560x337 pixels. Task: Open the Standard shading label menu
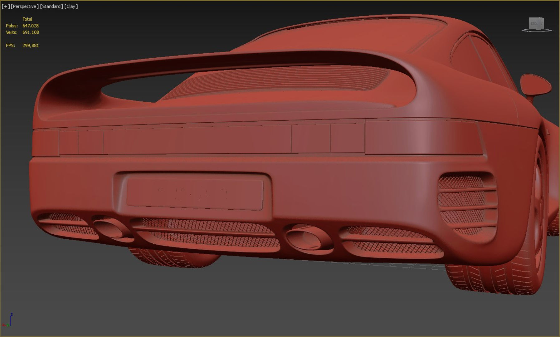click(x=51, y=6)
